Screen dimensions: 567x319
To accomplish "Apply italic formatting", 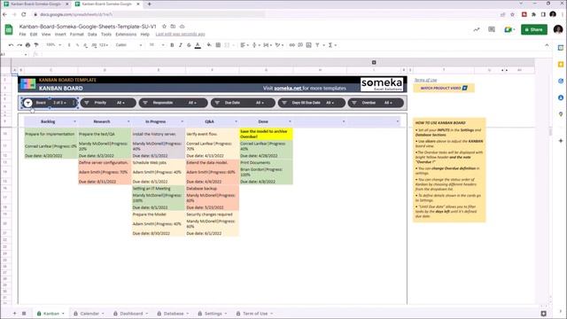I will 181,45.
